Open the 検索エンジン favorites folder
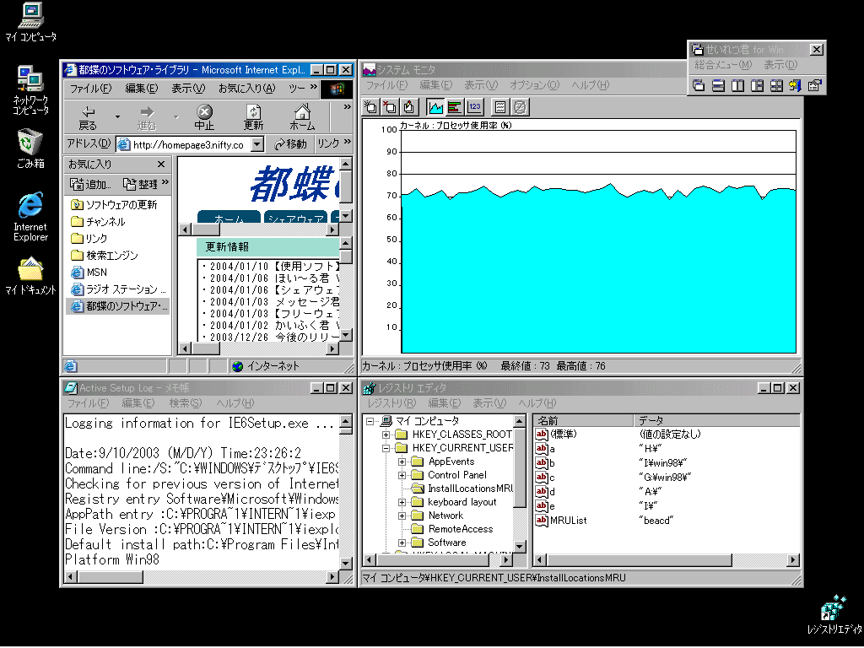This screenshot has width=864, height=648. pyautogui.click(x=104, y=256)
